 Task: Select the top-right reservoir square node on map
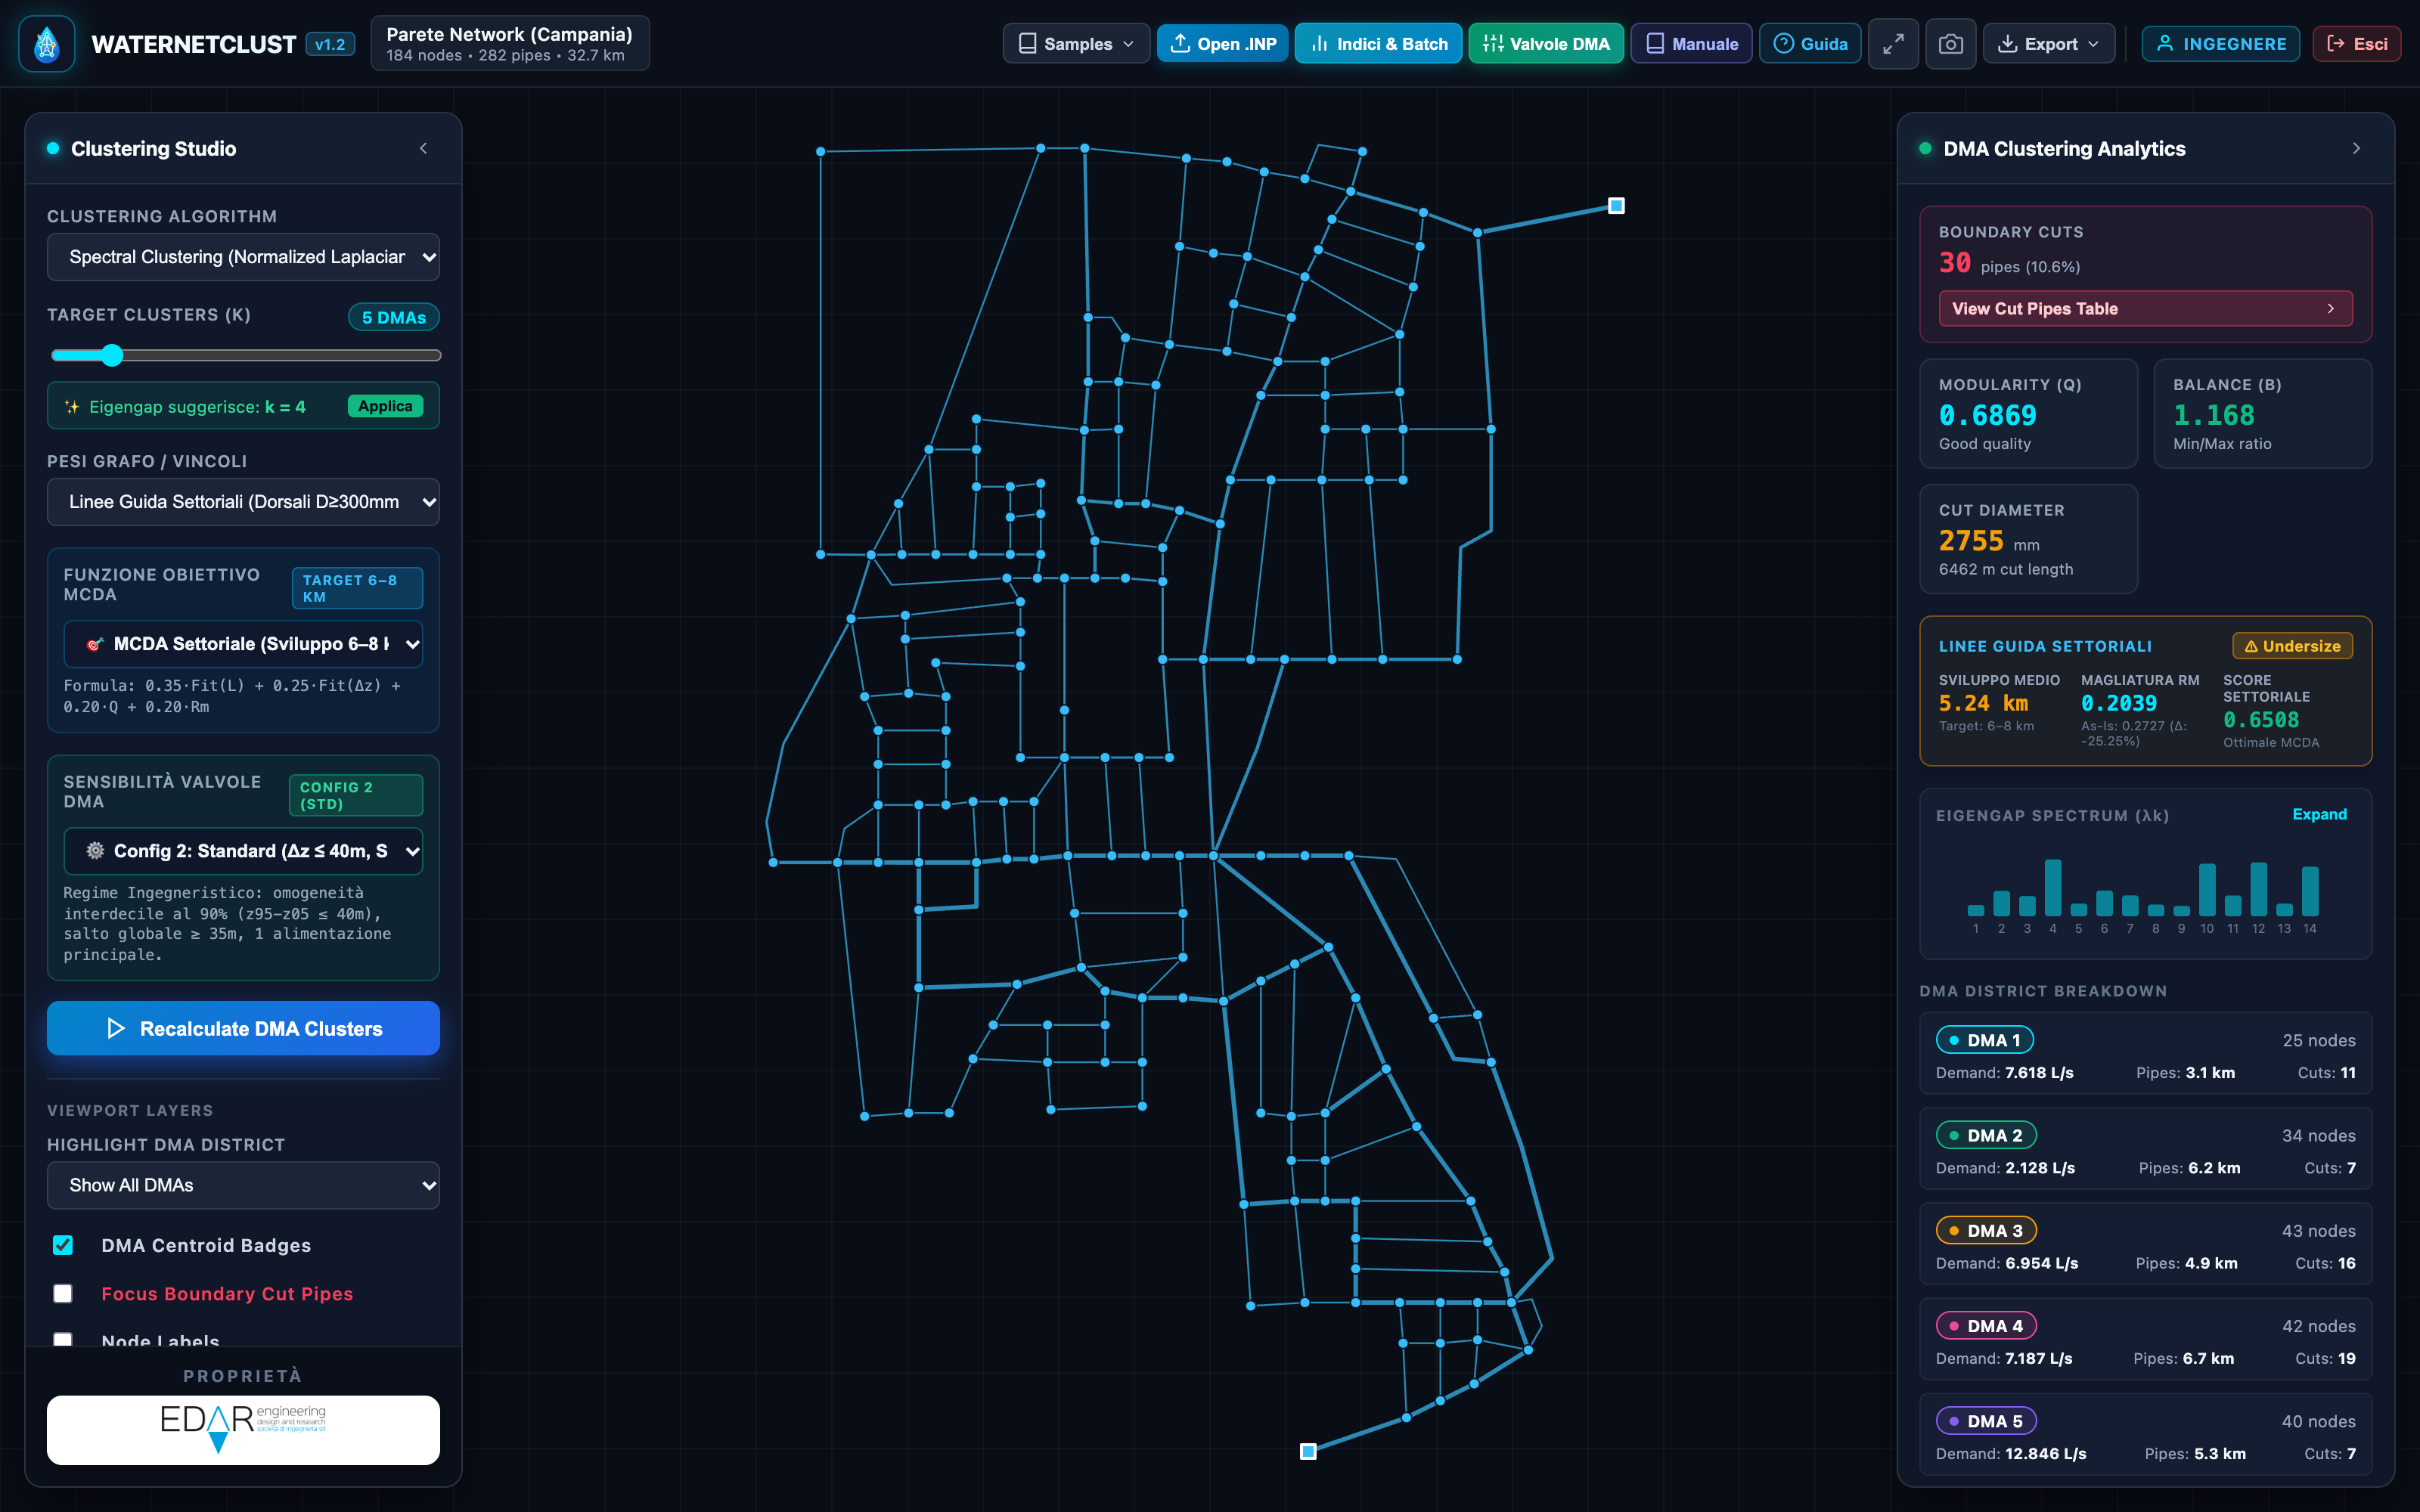[x=1616, y=205]
